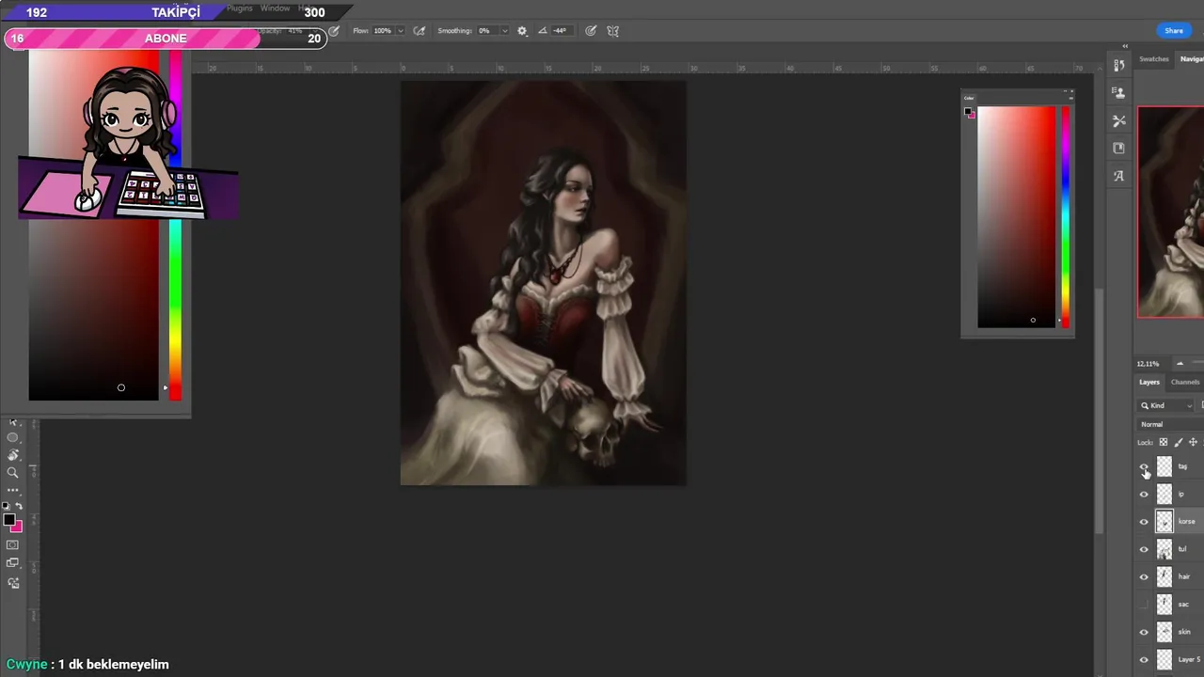Close the floating Color panel
Viewport: 1204px width, 677px height.
click(1070, 91)
